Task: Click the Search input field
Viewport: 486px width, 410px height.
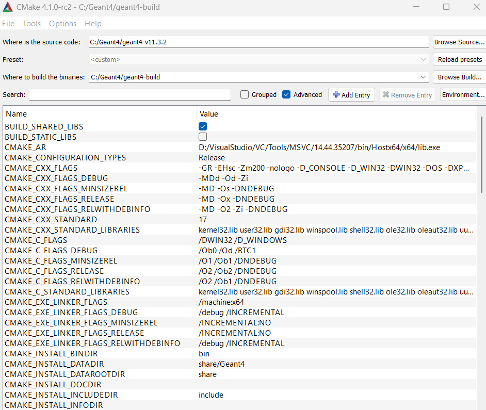Action: [130, 94]
